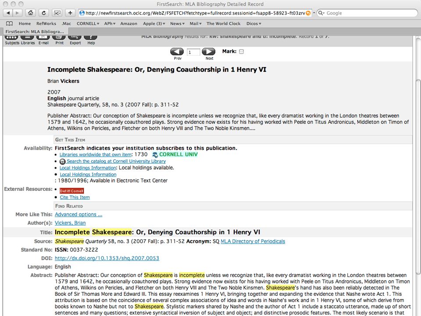Click the URL address field
Image resolution: width=421 pixels, height=316 pixels.
pos(195,13)
